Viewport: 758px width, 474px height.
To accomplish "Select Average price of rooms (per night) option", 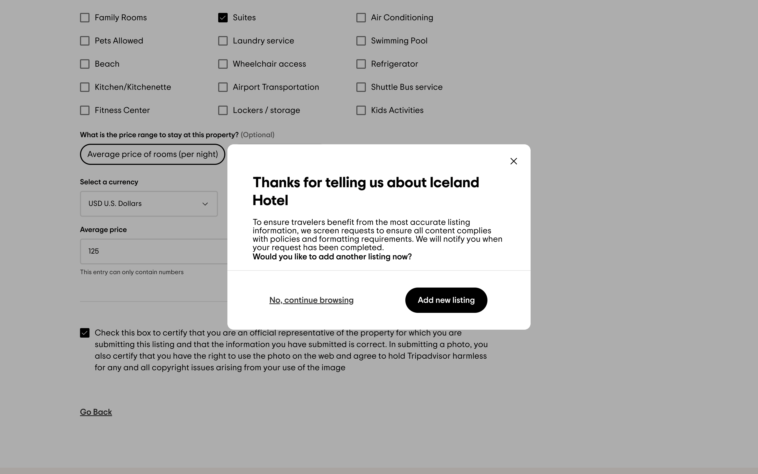I will (x=153, y=154).
